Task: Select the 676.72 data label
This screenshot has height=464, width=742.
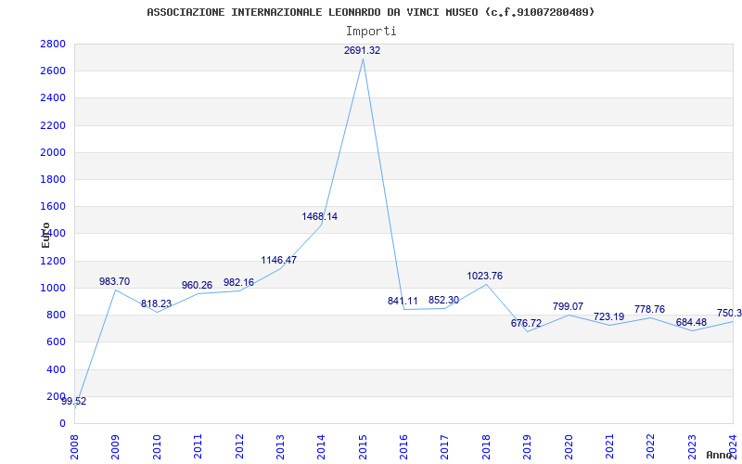Action: 526,324
